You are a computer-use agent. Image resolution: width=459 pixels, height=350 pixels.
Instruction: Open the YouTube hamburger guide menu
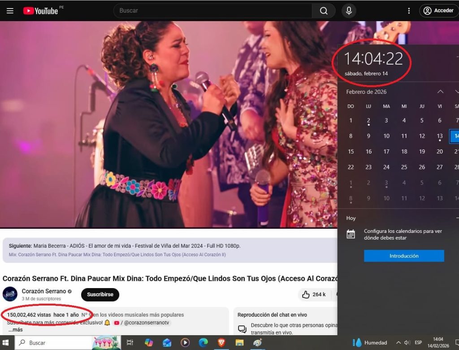coord(10,11)
